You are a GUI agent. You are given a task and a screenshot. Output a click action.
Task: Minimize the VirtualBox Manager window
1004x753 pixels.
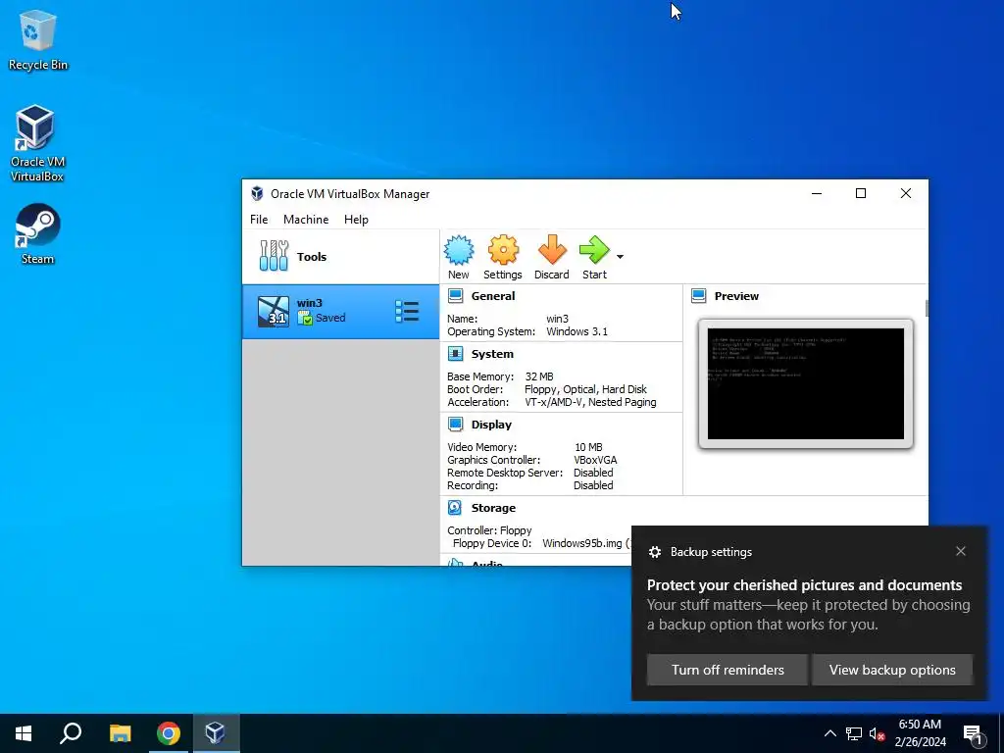pyautogui.click(x=817, y=193)
